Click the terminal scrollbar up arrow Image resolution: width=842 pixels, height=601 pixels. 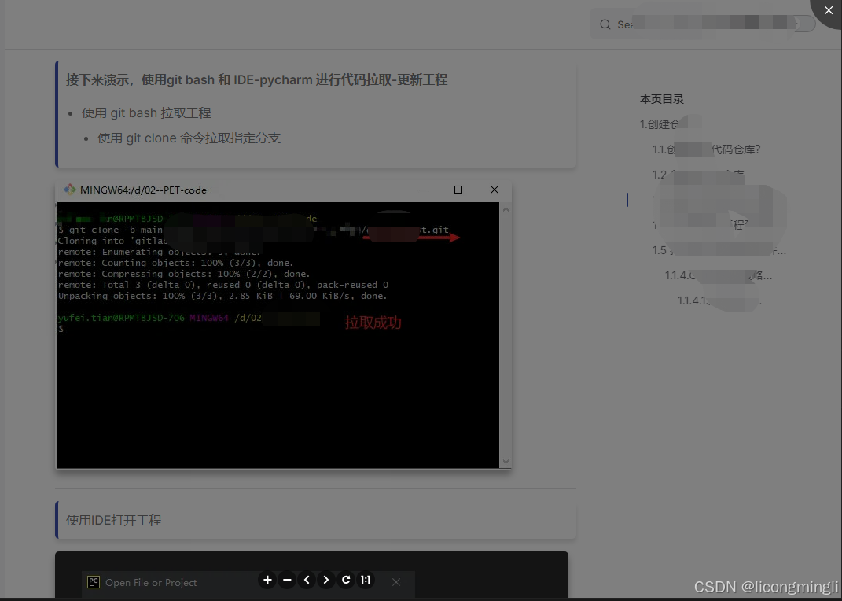[506, 209]
